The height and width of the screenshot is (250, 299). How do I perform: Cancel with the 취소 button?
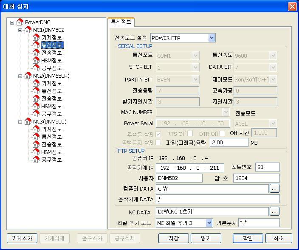point(279,238)
